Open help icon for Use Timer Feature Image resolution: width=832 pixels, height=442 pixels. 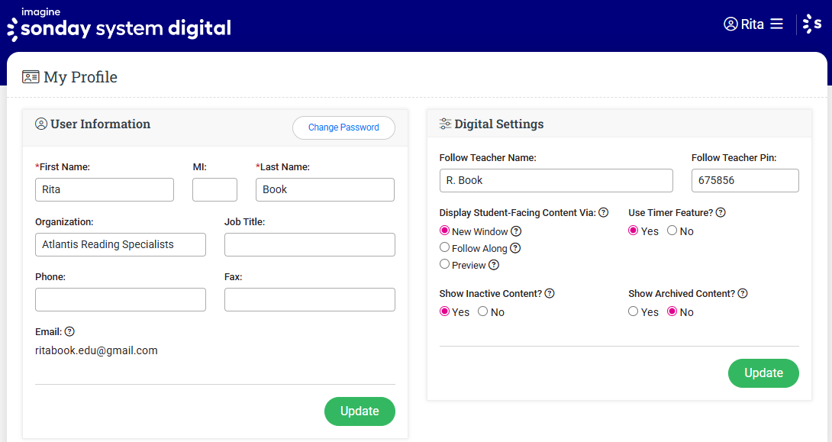point(721,212)
